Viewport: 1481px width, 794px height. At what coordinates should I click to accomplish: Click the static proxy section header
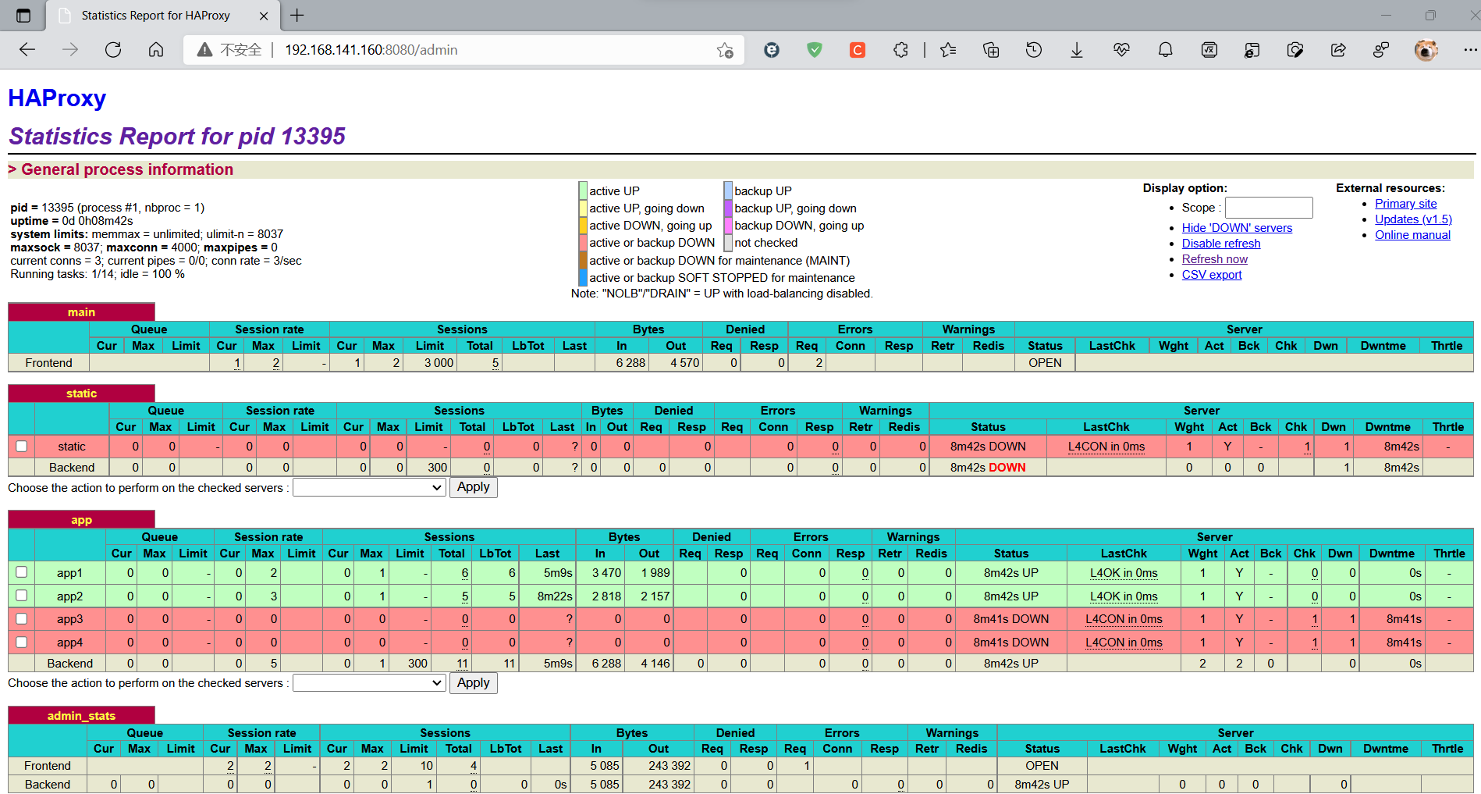(x=81, y=393)
